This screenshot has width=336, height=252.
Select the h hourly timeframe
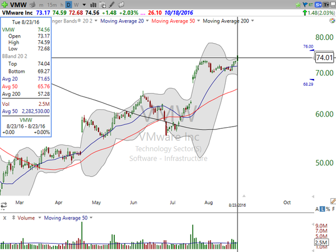tap(62, 4)
